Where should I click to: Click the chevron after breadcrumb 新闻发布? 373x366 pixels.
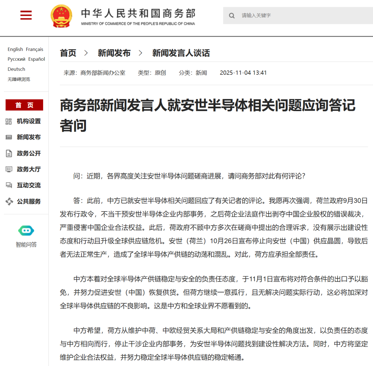pyautogui.click(x=141, y=53)
